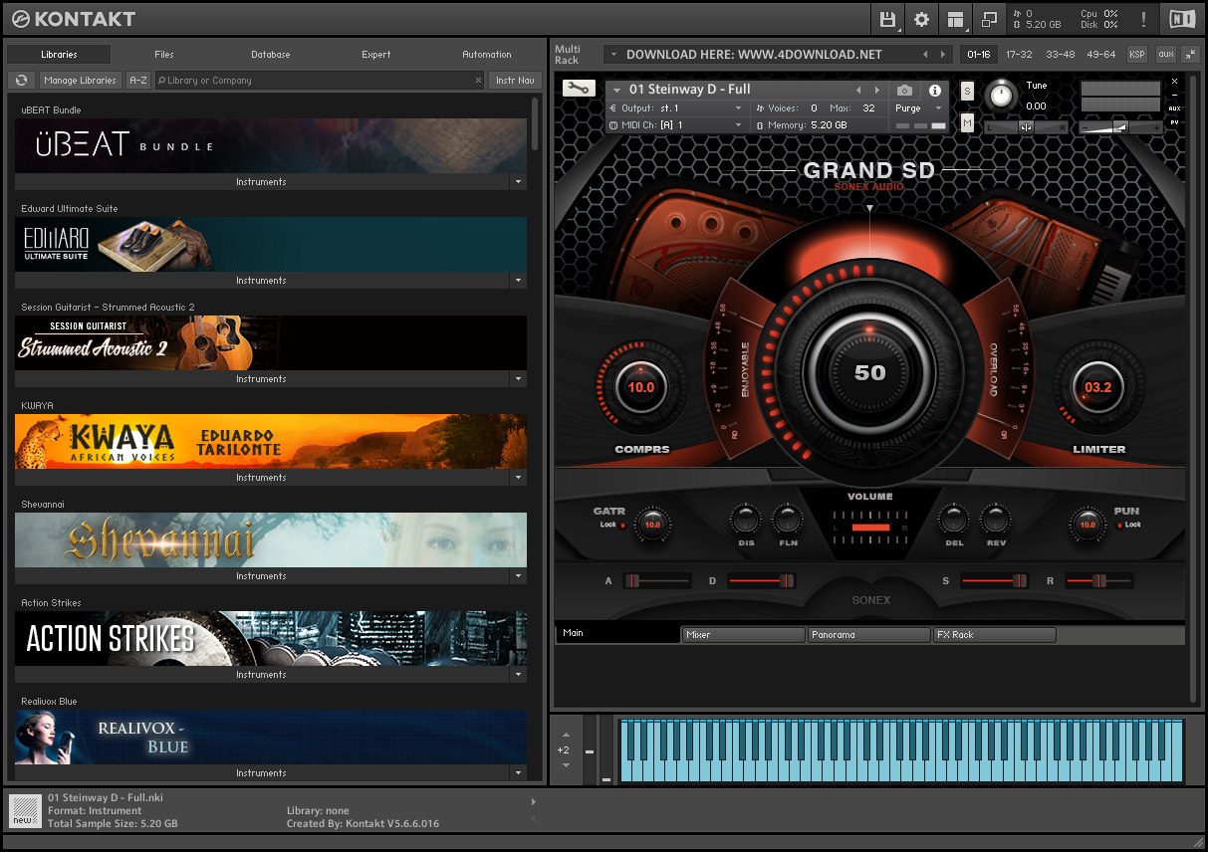1208x852 pixels.
Task: Click the instrument volume slider
Action: 1121,127
